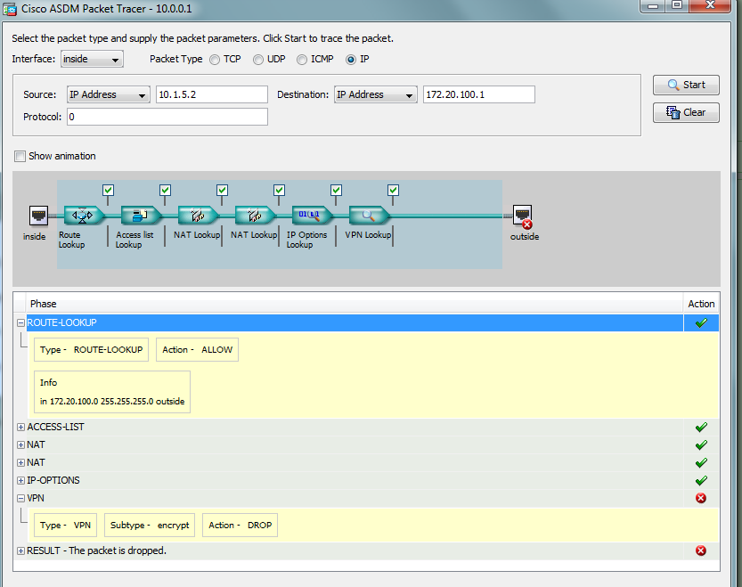This screenshot has height=587, width=742.
Task: Click the Action - DROP box in VPN details
Action: (x=240, y=525)
